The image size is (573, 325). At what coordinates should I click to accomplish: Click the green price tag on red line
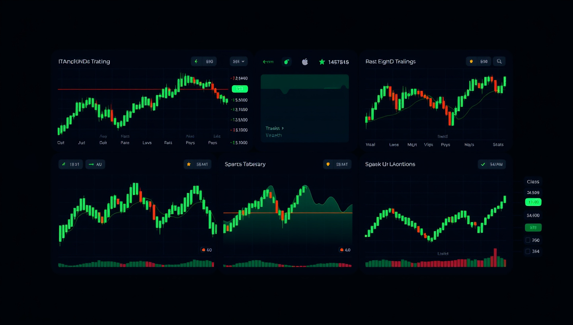pos(240,89)
